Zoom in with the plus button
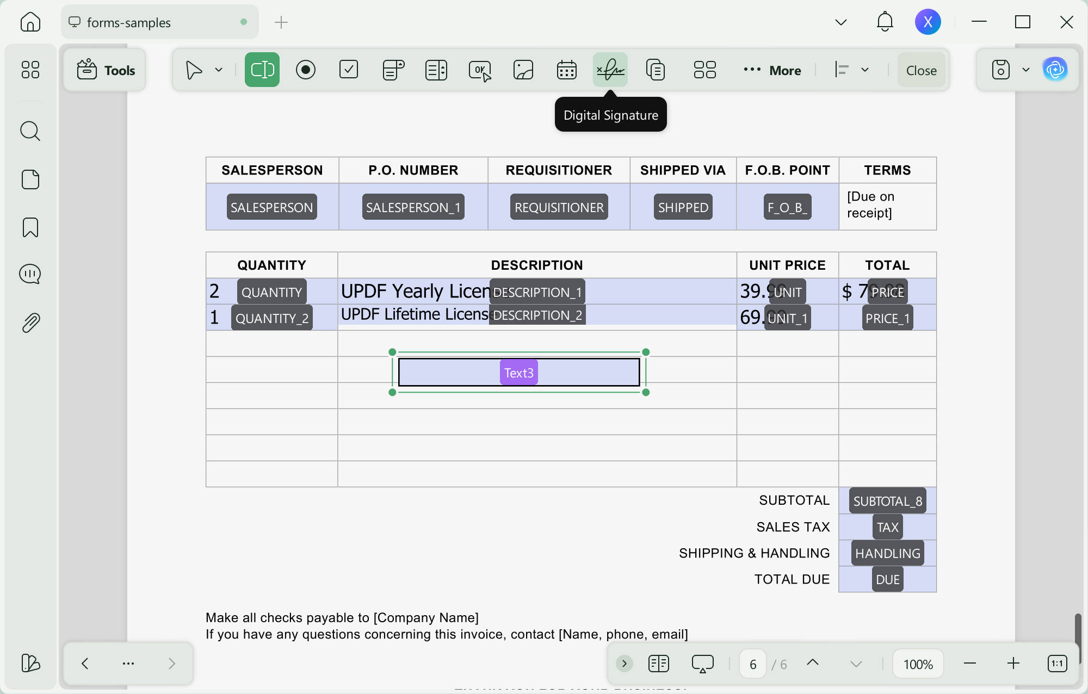Viewport: 1088px width, 694px height. coord(1013,664)
